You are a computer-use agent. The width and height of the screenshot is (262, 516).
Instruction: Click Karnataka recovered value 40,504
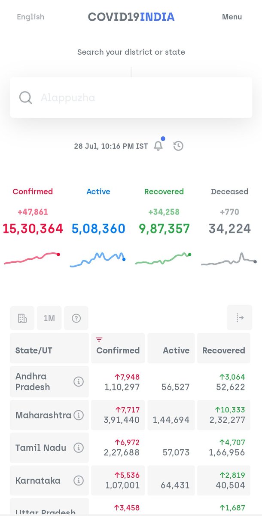click(231, 485)
